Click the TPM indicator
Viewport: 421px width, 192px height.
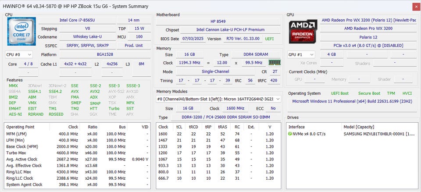[391, 93]
